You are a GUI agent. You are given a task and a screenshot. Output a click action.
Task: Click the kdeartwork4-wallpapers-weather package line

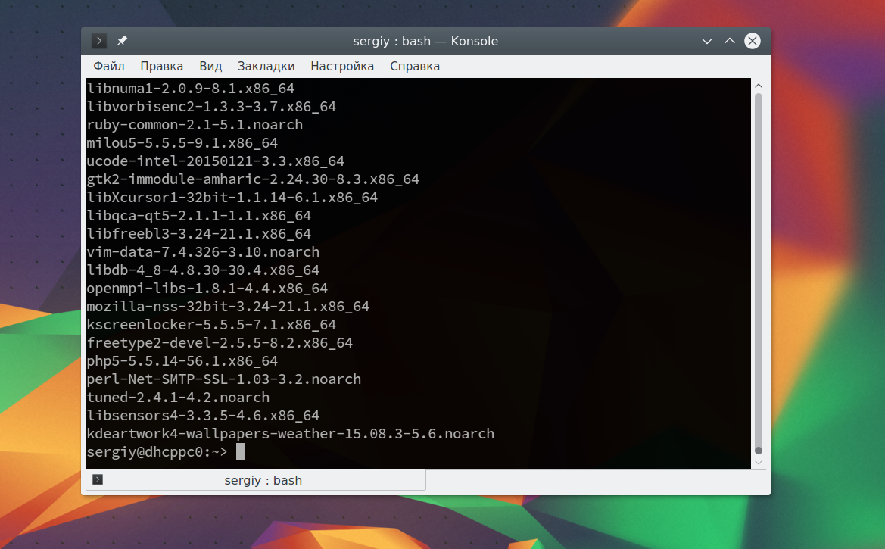point(290,434)
